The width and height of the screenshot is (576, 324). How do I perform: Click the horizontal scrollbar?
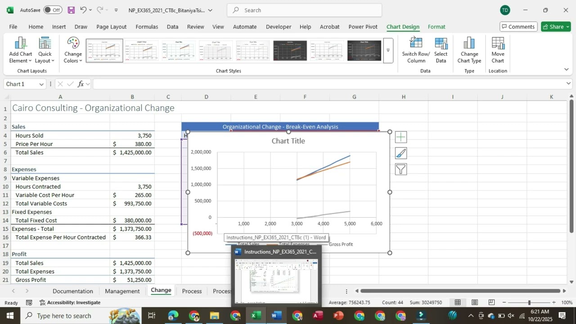(x=459, y=291)
